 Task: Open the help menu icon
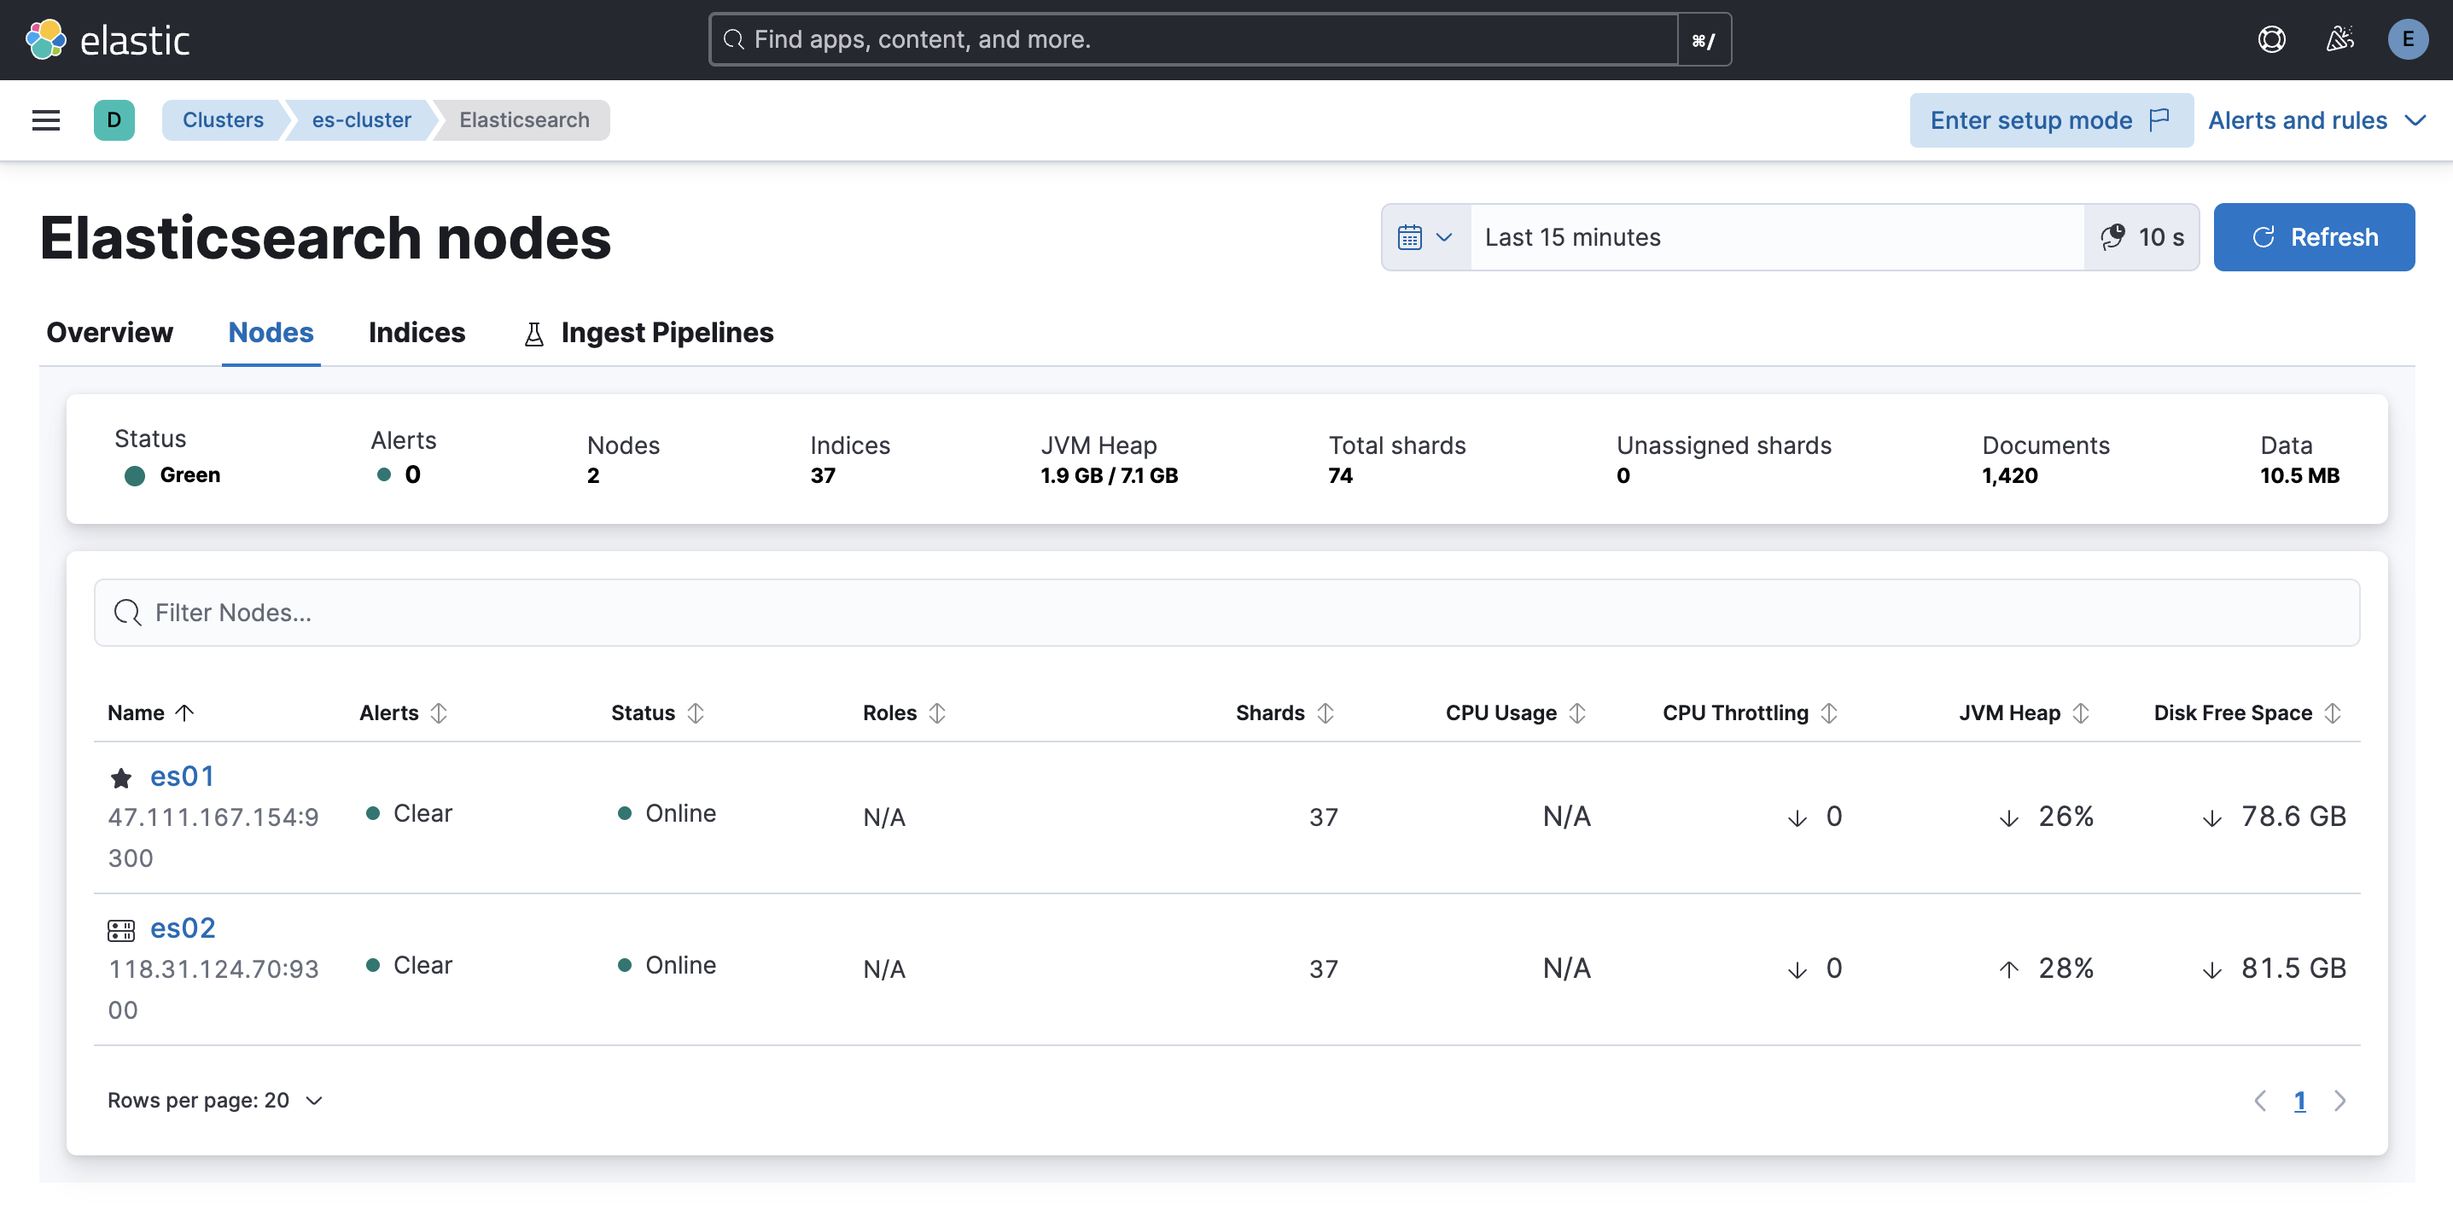(x=2272, y=39)
